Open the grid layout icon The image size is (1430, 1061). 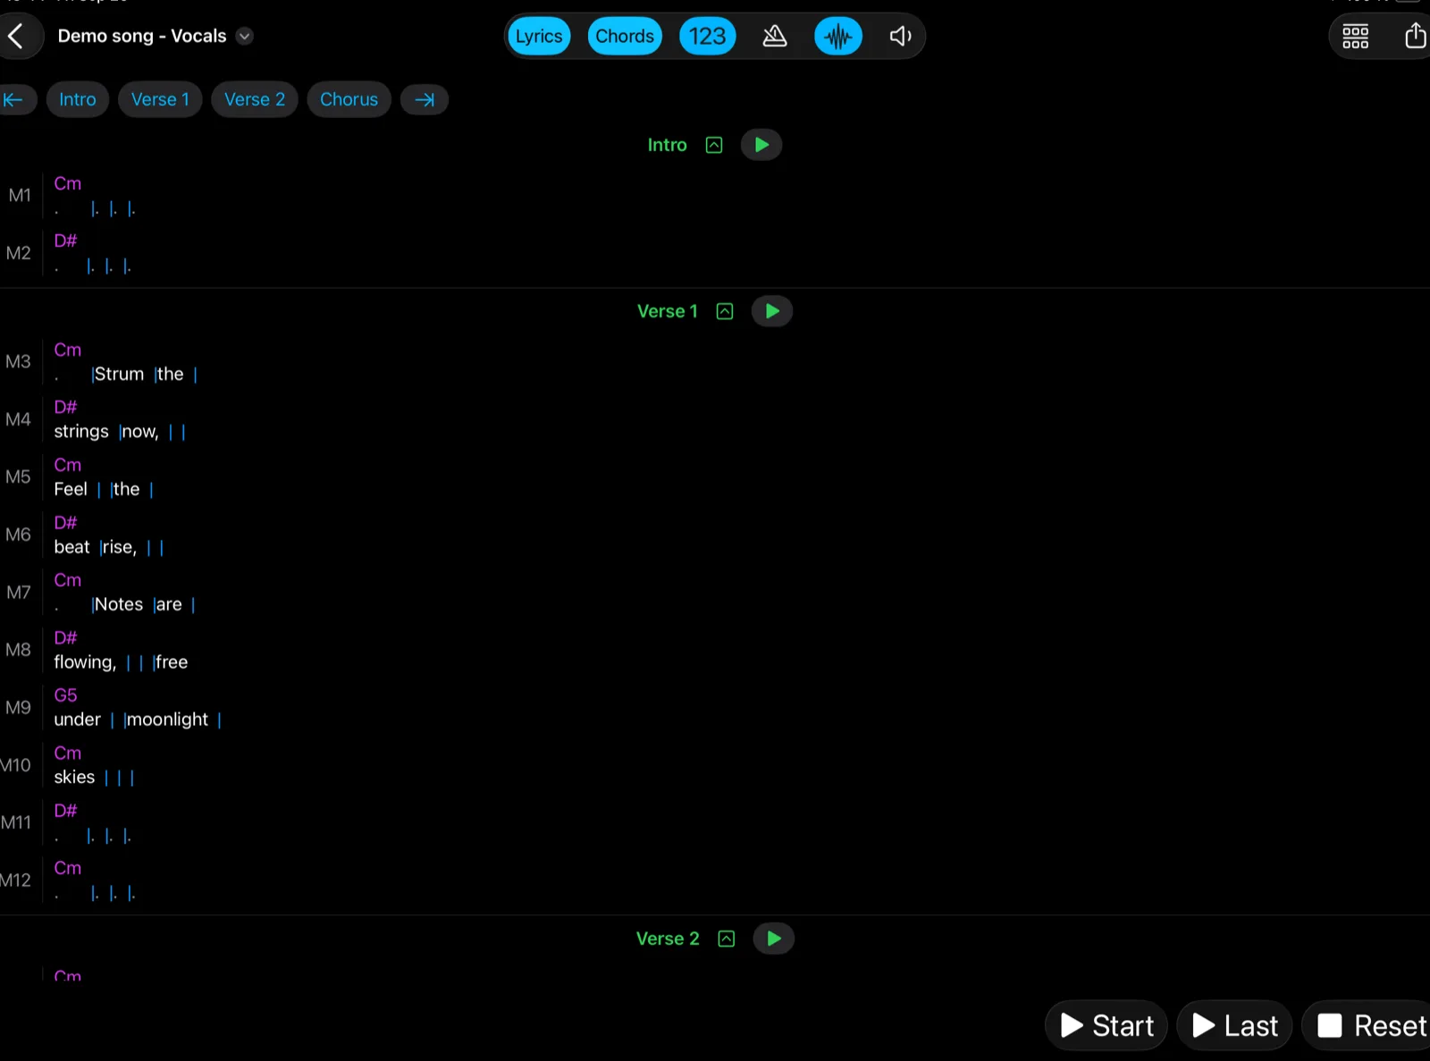(1355, 36)
